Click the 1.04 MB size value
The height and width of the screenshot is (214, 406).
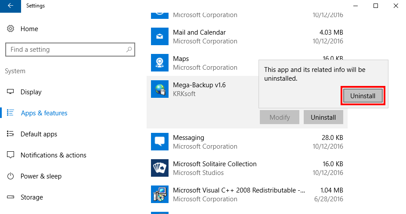pos(332,190)
